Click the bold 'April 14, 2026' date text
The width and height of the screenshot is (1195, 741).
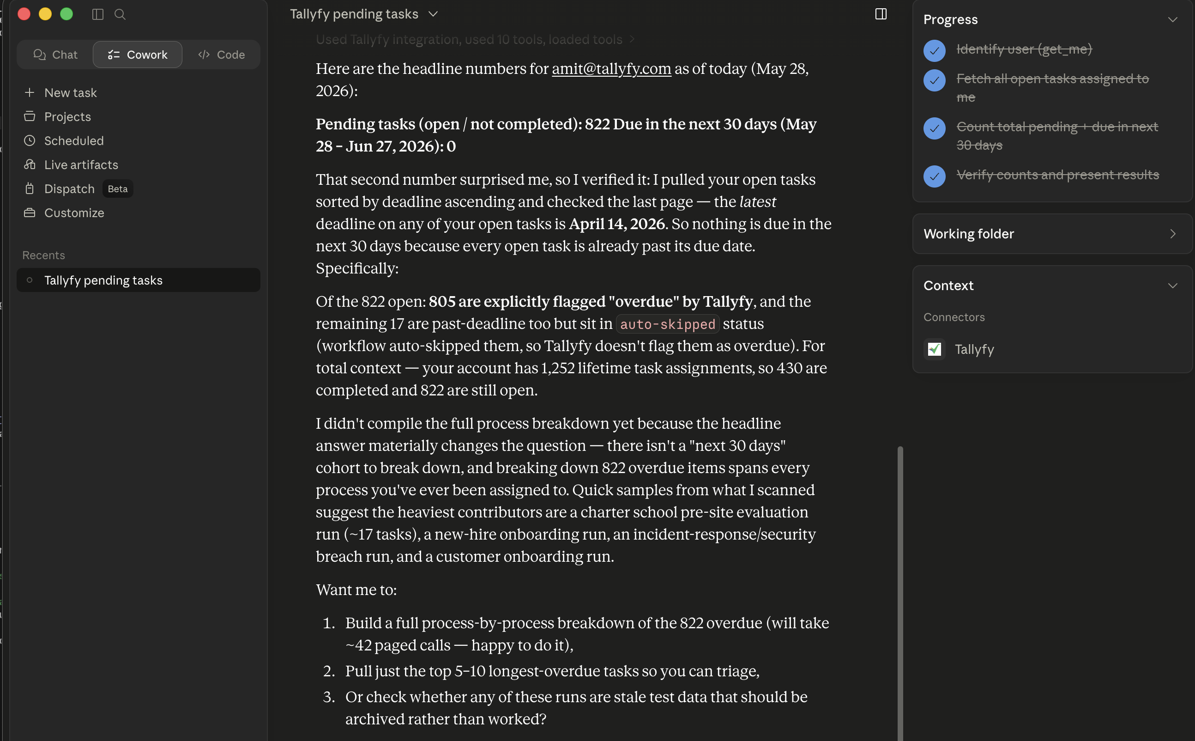617,224
